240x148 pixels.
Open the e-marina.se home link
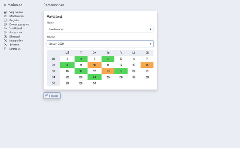pyautogui.click(x=13, y=5)
